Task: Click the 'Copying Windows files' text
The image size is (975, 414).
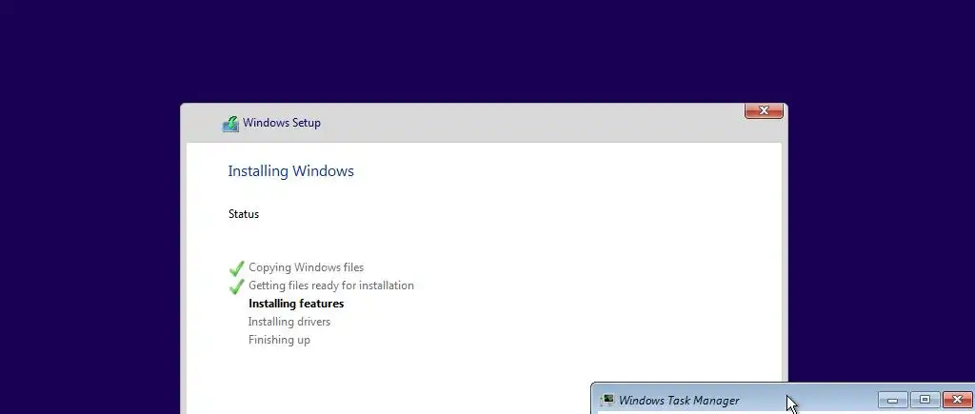Action: (x=306, y=267)
